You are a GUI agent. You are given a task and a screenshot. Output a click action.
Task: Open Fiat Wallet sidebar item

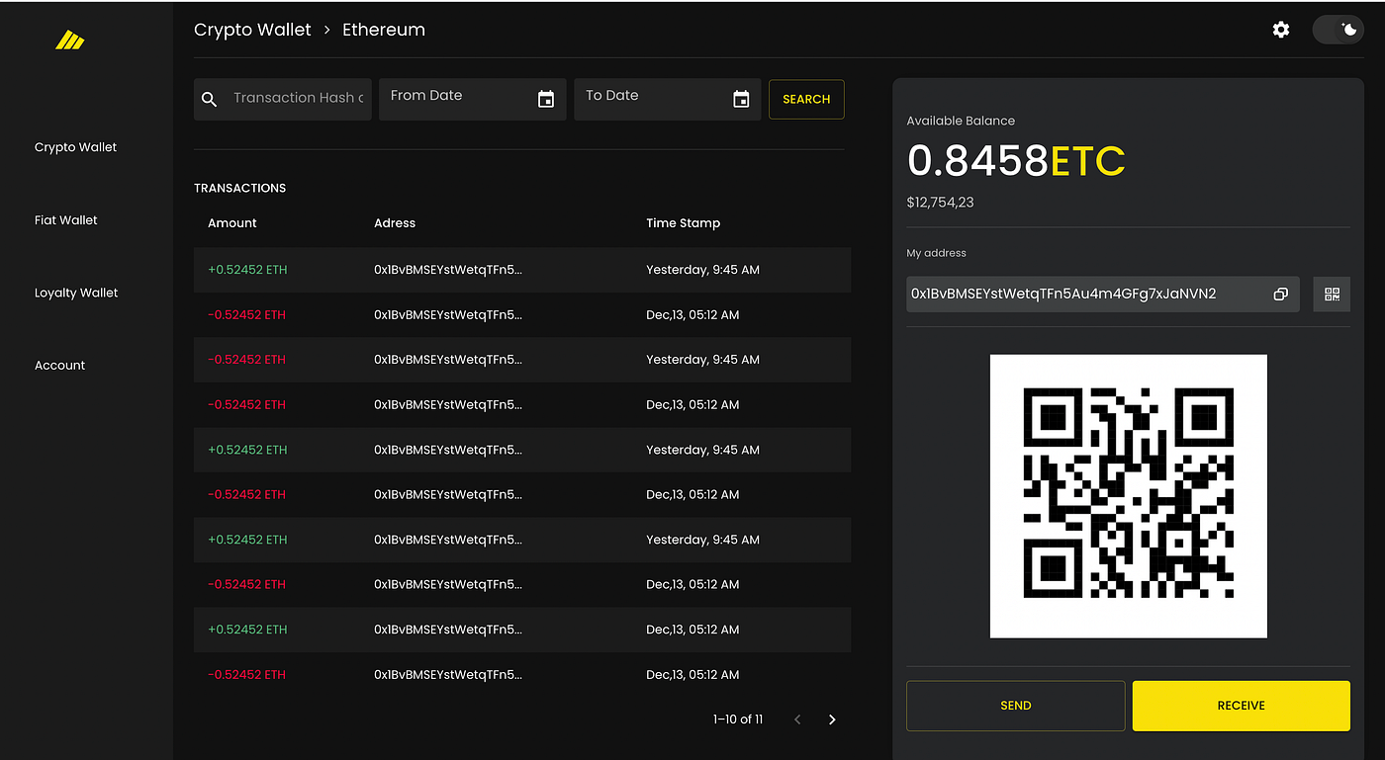click(x=66, y=220)
